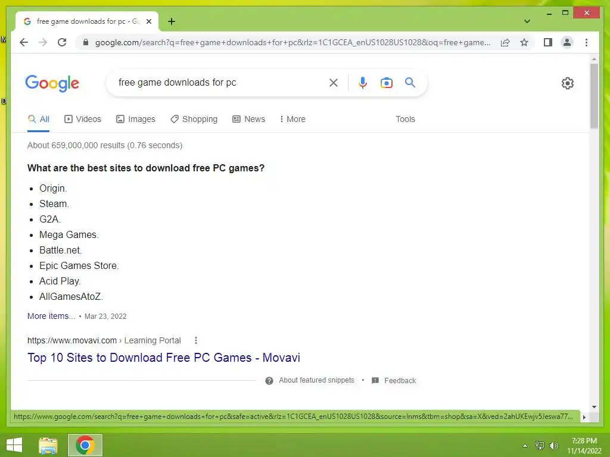
Task: Open the Windows Start button
Action: pos(14,445)
